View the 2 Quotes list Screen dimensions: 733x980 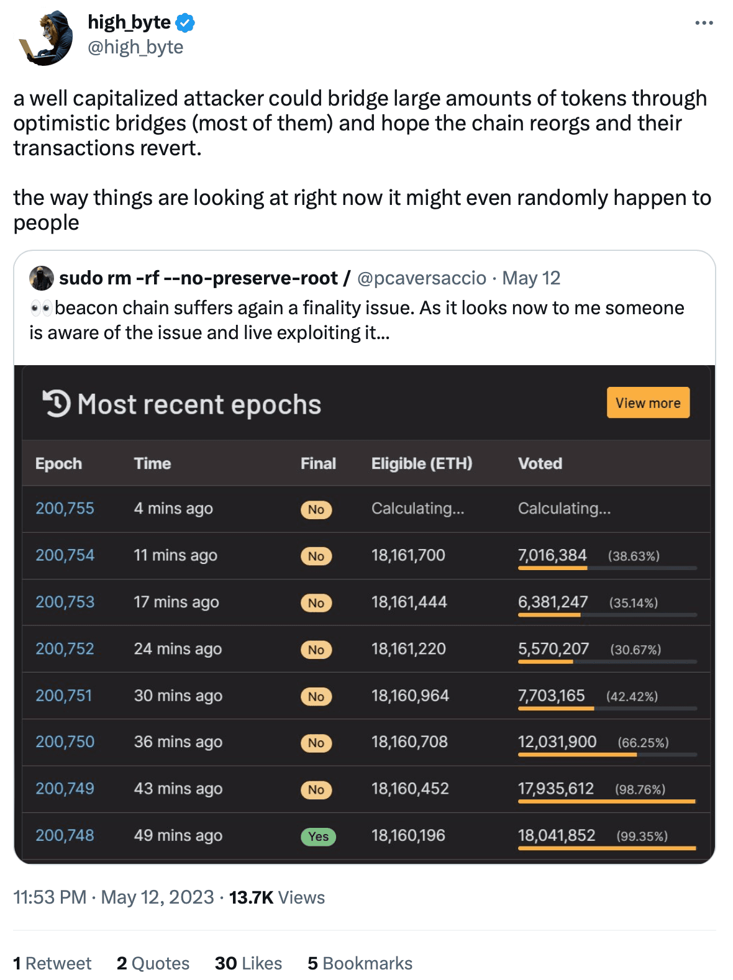[x=153, y=963]
